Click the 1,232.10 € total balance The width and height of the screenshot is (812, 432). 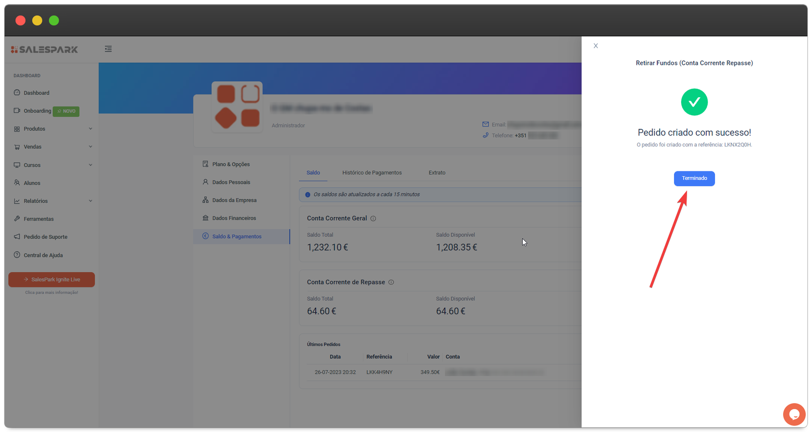coord(328,247)
